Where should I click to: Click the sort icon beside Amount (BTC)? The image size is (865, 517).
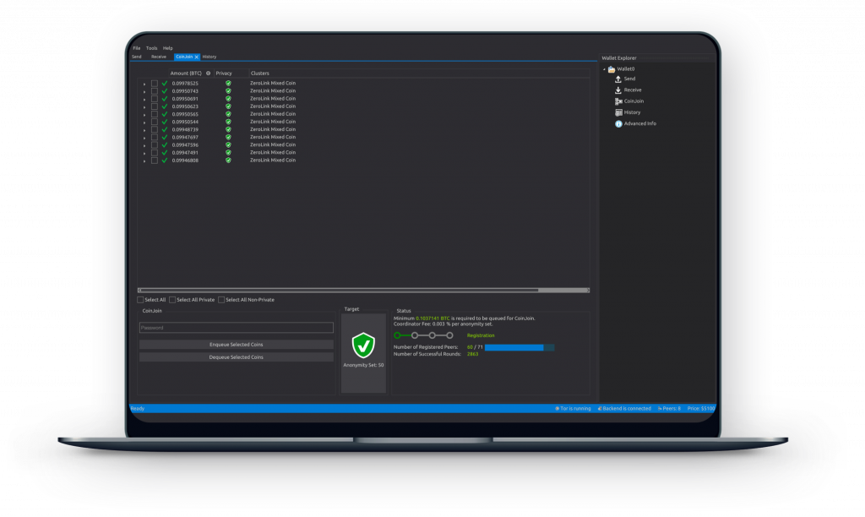click(208, 73)
